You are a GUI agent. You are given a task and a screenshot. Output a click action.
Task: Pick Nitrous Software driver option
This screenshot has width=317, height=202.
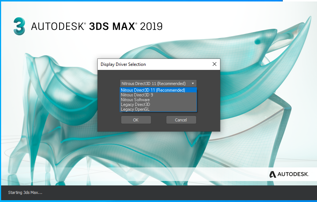click(158, 100)
